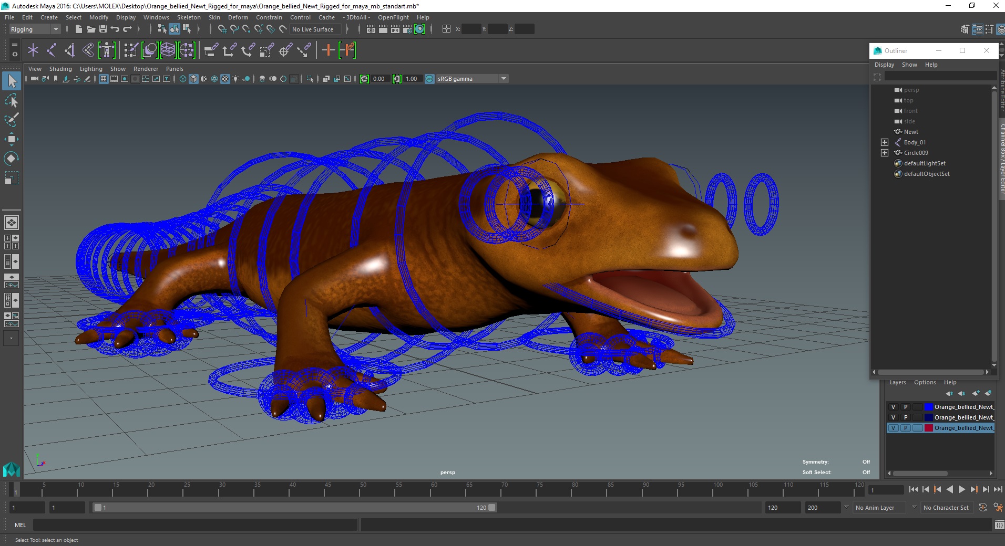Click the viewport gamma value field 1.00
The height and width of the screenshot is (546, 1005).
point(412,79)
